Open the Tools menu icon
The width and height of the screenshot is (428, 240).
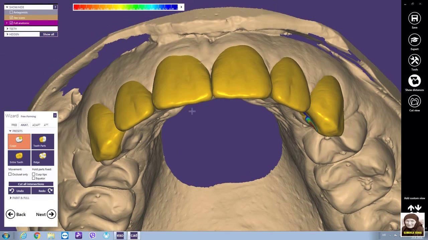(414, 61)
